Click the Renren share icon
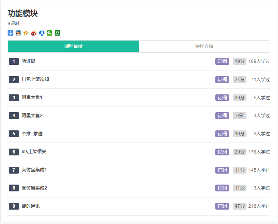Screen dimensions: 278x224 pyautogui.click(x=42, y=33)
